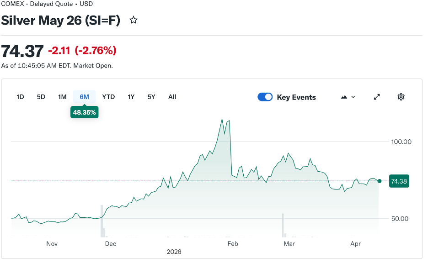428x263 pixels.
Task: Click the 74.38 current price tag
Action: [398, 181]
